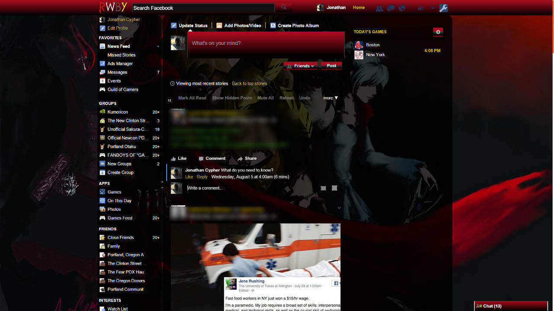The image size is (554, 311).
Task: Open the Friends audience selector dropdown
Action: [301, 66]
